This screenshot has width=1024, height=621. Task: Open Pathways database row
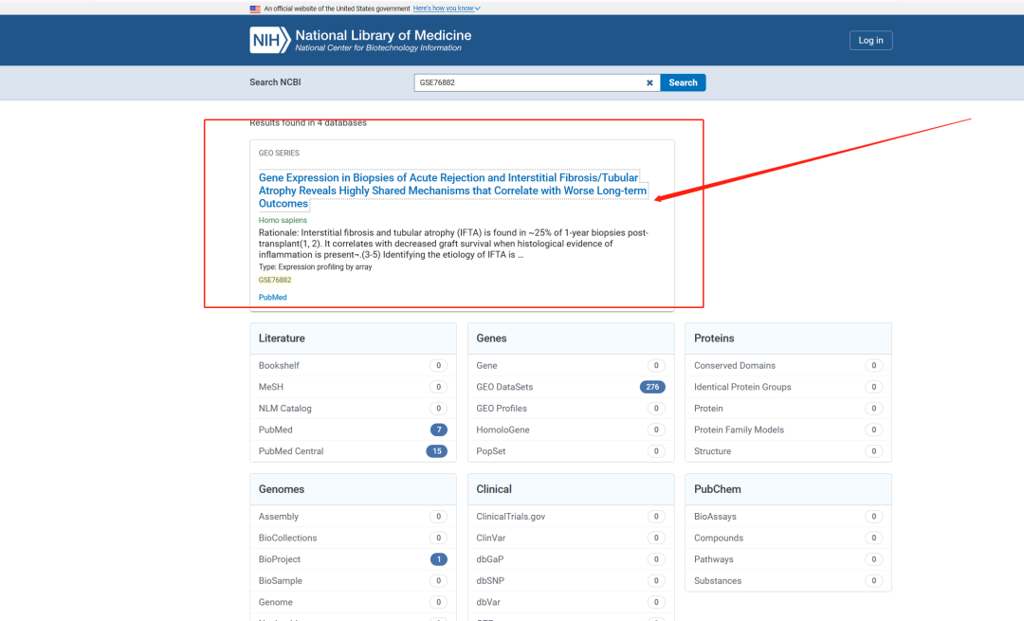click(788, 559)
